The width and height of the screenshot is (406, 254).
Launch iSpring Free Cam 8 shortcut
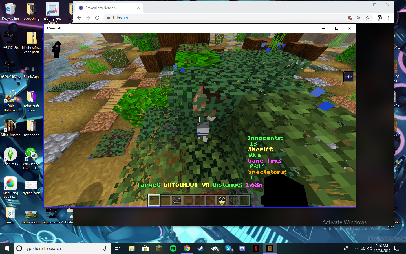click(x=53, y=13)
